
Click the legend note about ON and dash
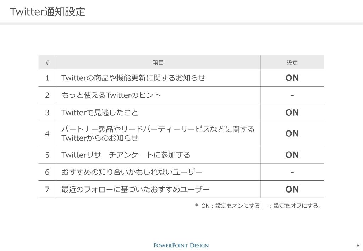click(258, 206)
